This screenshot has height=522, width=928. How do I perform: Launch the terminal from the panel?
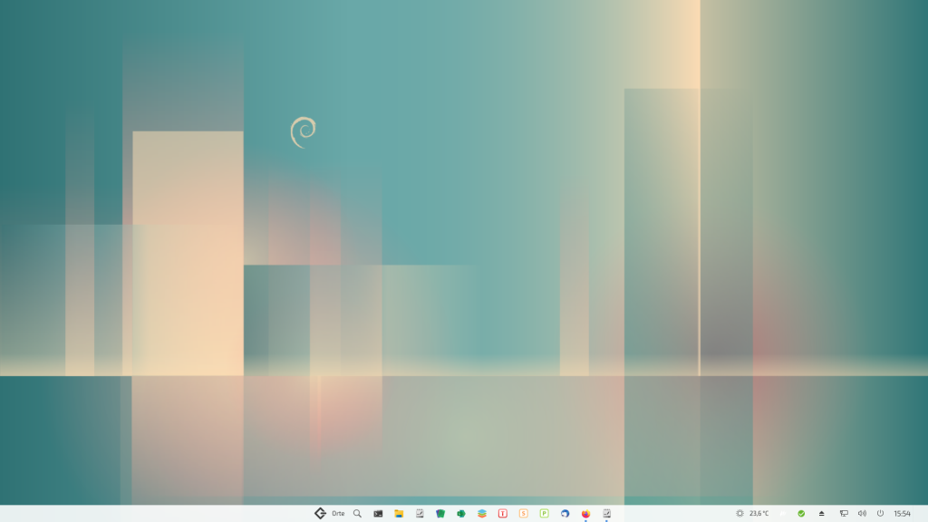click(378, 513)
